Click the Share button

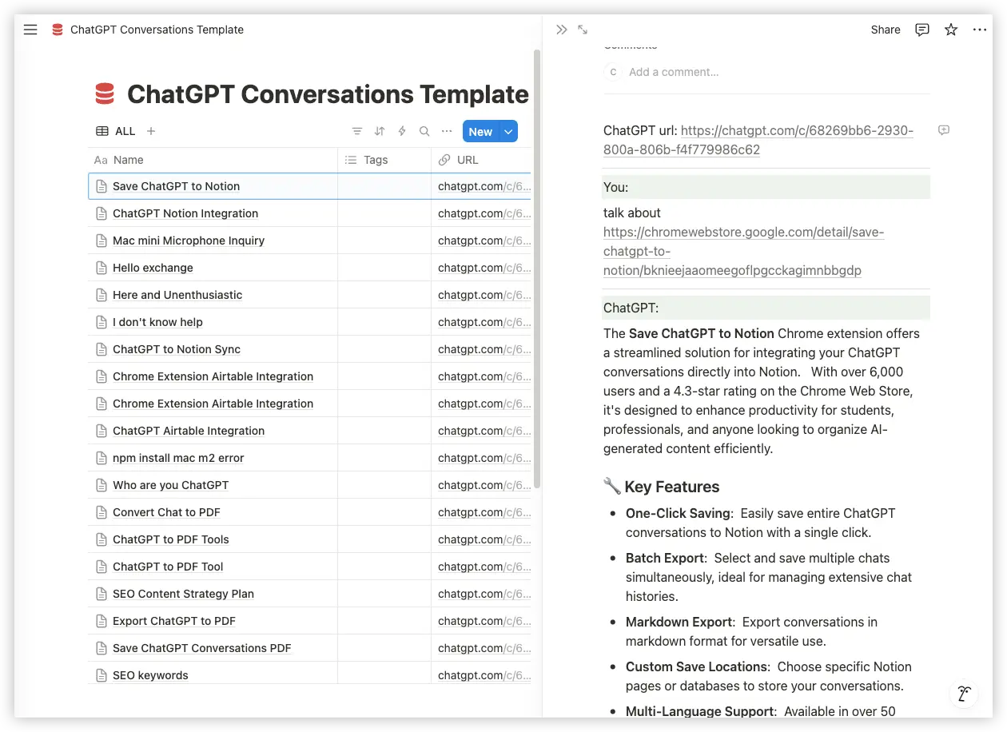tap(886, 30)
